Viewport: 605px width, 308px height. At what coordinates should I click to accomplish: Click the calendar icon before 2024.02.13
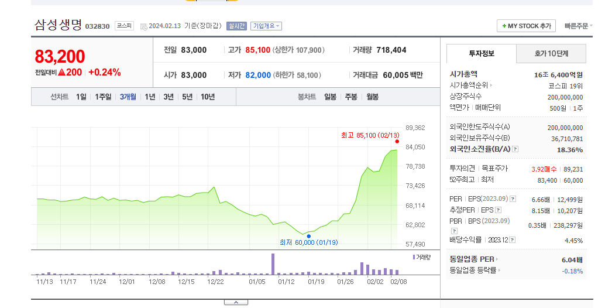(x=143, y=26)
